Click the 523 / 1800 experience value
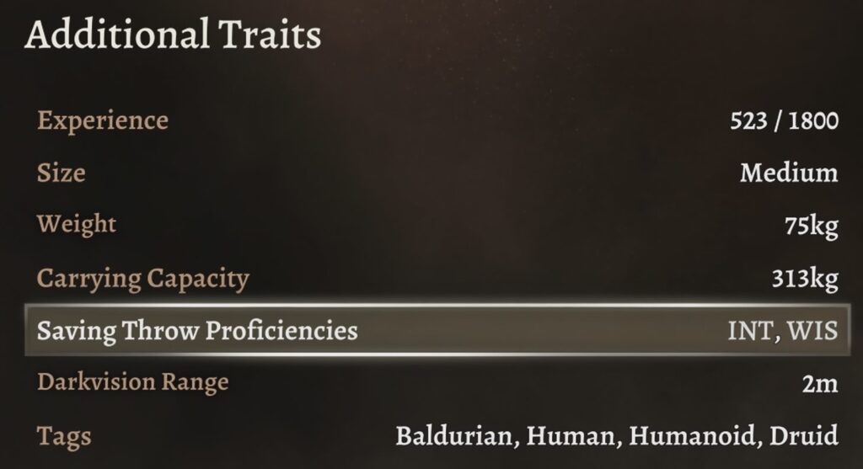Screen dimensions: 863x469 coord(784,120)
